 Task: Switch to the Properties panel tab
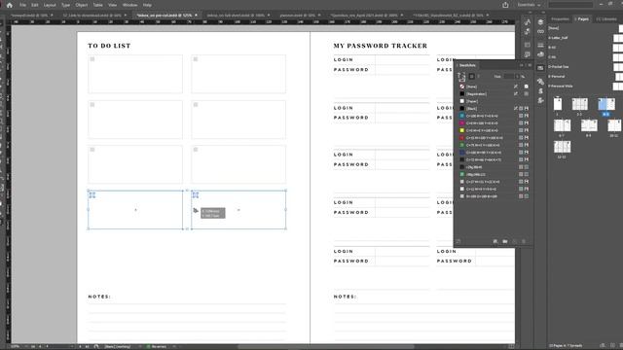[560, 19]
